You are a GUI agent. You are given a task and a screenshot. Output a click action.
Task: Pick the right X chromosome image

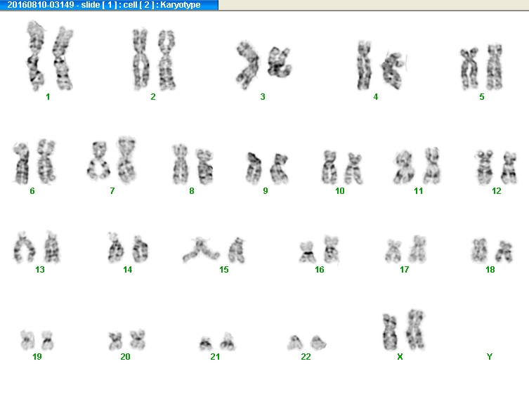pos(416,330)
